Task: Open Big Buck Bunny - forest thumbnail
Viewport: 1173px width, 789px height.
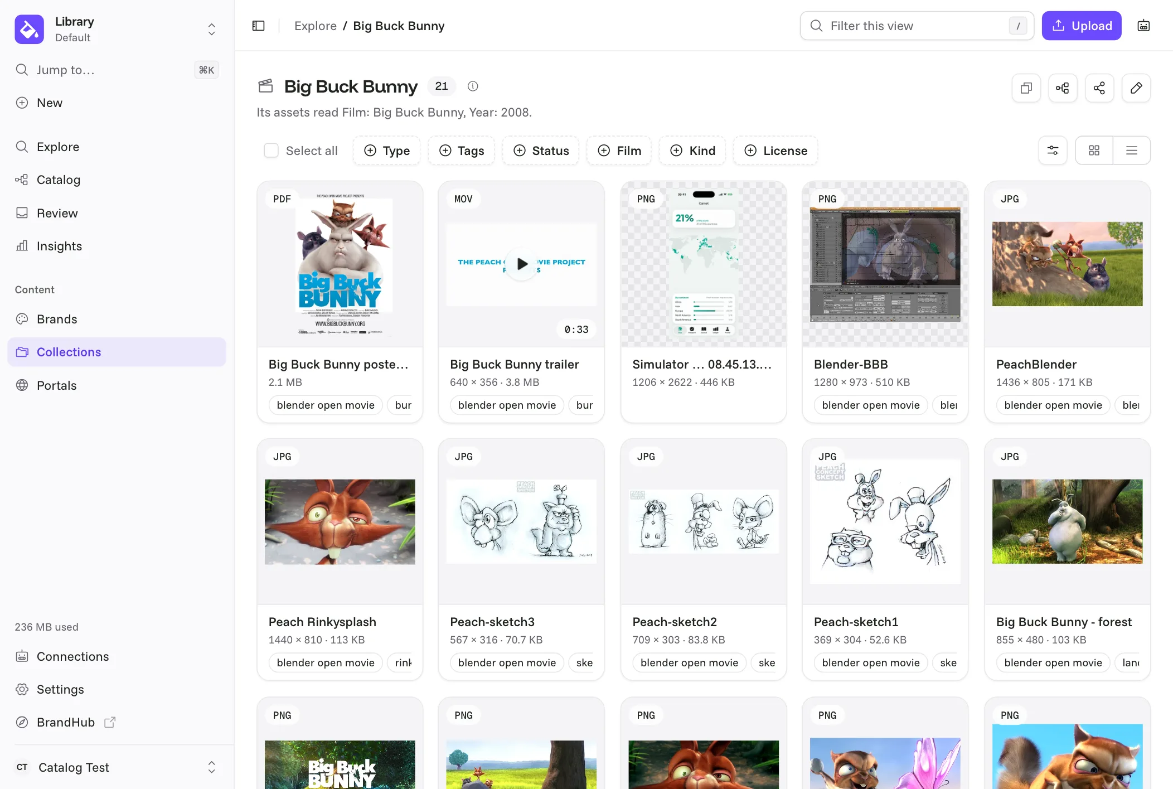Action: coord(1068,521)
